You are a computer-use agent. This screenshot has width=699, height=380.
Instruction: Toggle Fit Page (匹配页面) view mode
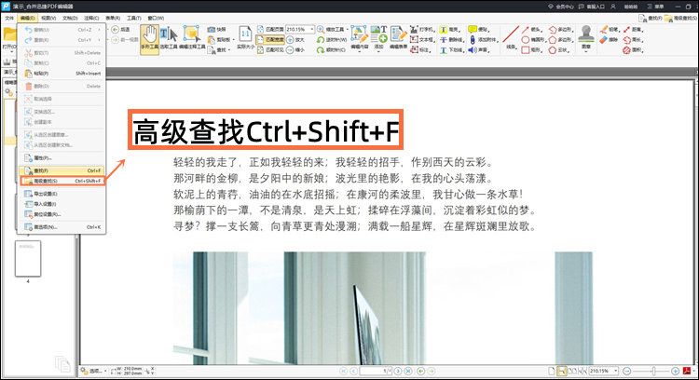click(273, 29)
